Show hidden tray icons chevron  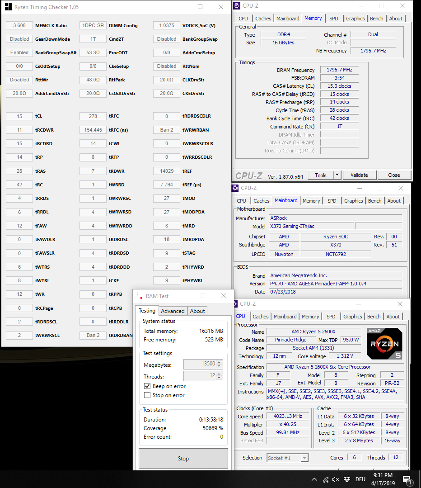(314, 479)
